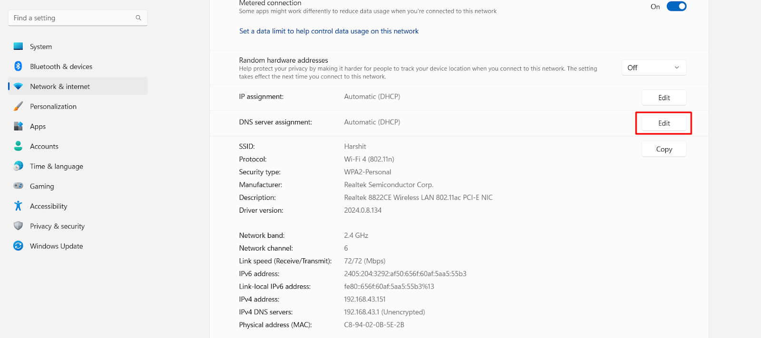
Task: Edit the IP assignment setting
Action: pyautogui.click(x=663, y=98)
